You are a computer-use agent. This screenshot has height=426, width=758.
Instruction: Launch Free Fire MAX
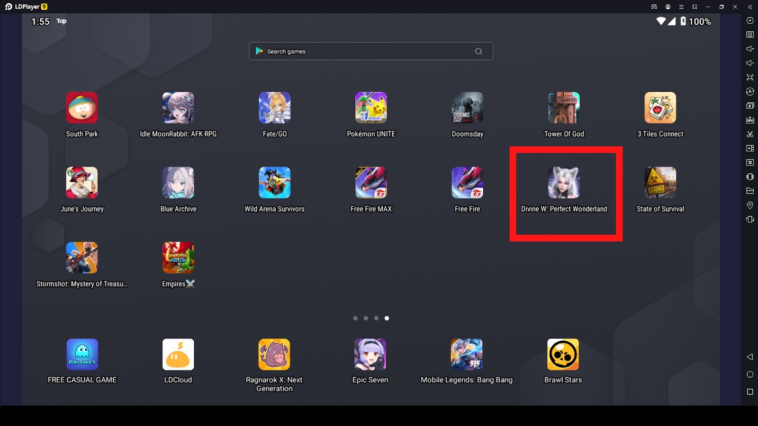click(x=371, y=183)
